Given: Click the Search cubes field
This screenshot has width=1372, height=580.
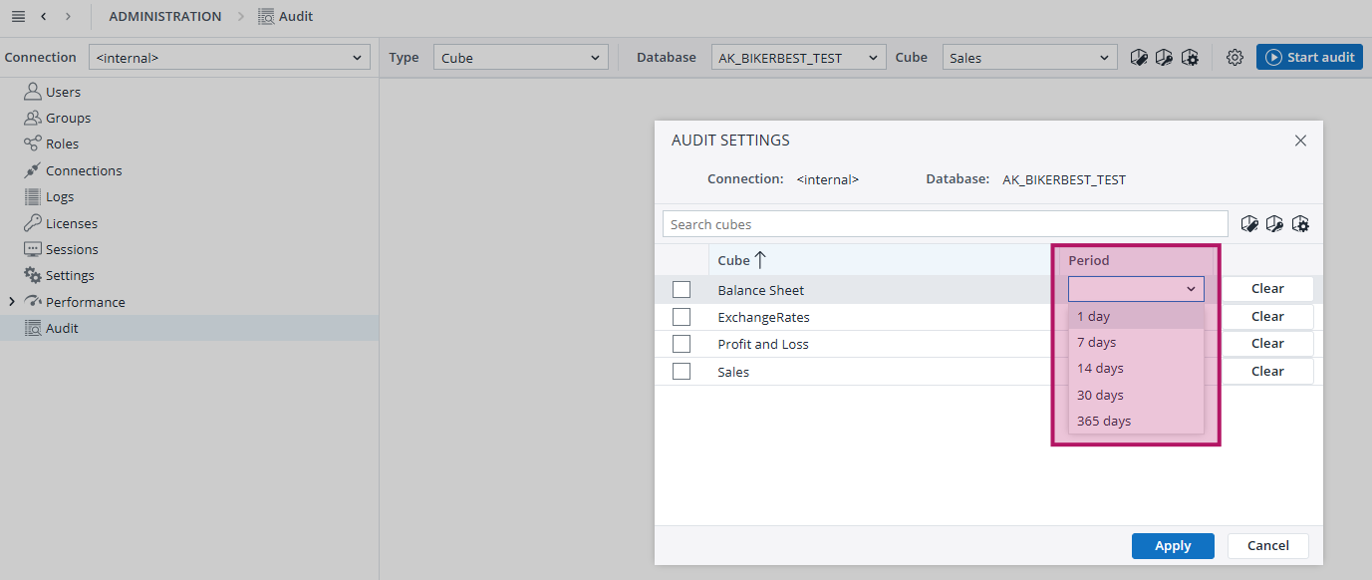Looking at the screenshot, I should (x=945, y=224).
